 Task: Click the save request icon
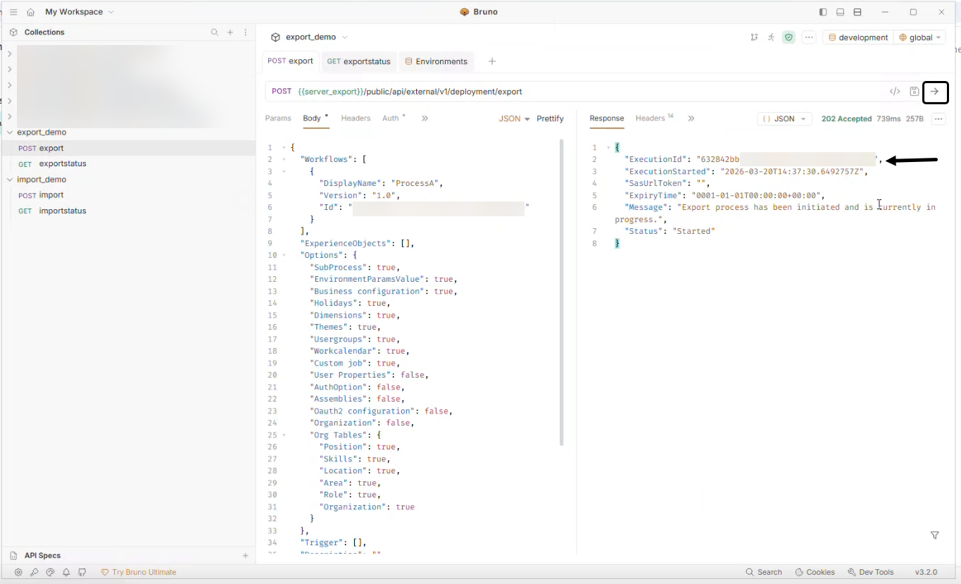click(x=914, y=92)
